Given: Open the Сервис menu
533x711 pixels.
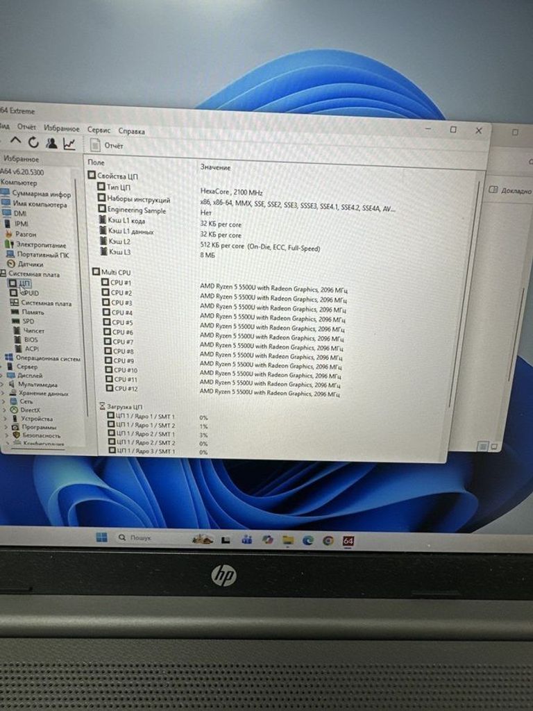Looking at the screenshot, I should [99, 130].
